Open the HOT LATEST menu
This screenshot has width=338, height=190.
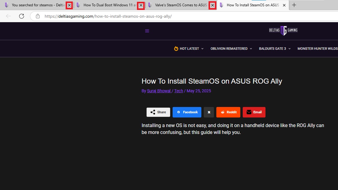click(189, 49)
